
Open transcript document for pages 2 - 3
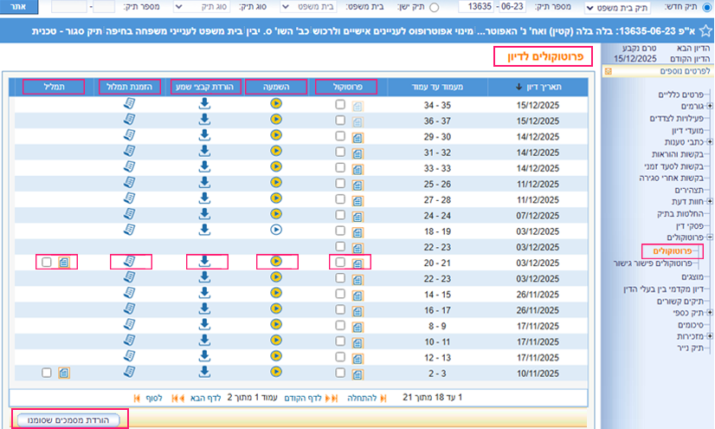(64, 373)
